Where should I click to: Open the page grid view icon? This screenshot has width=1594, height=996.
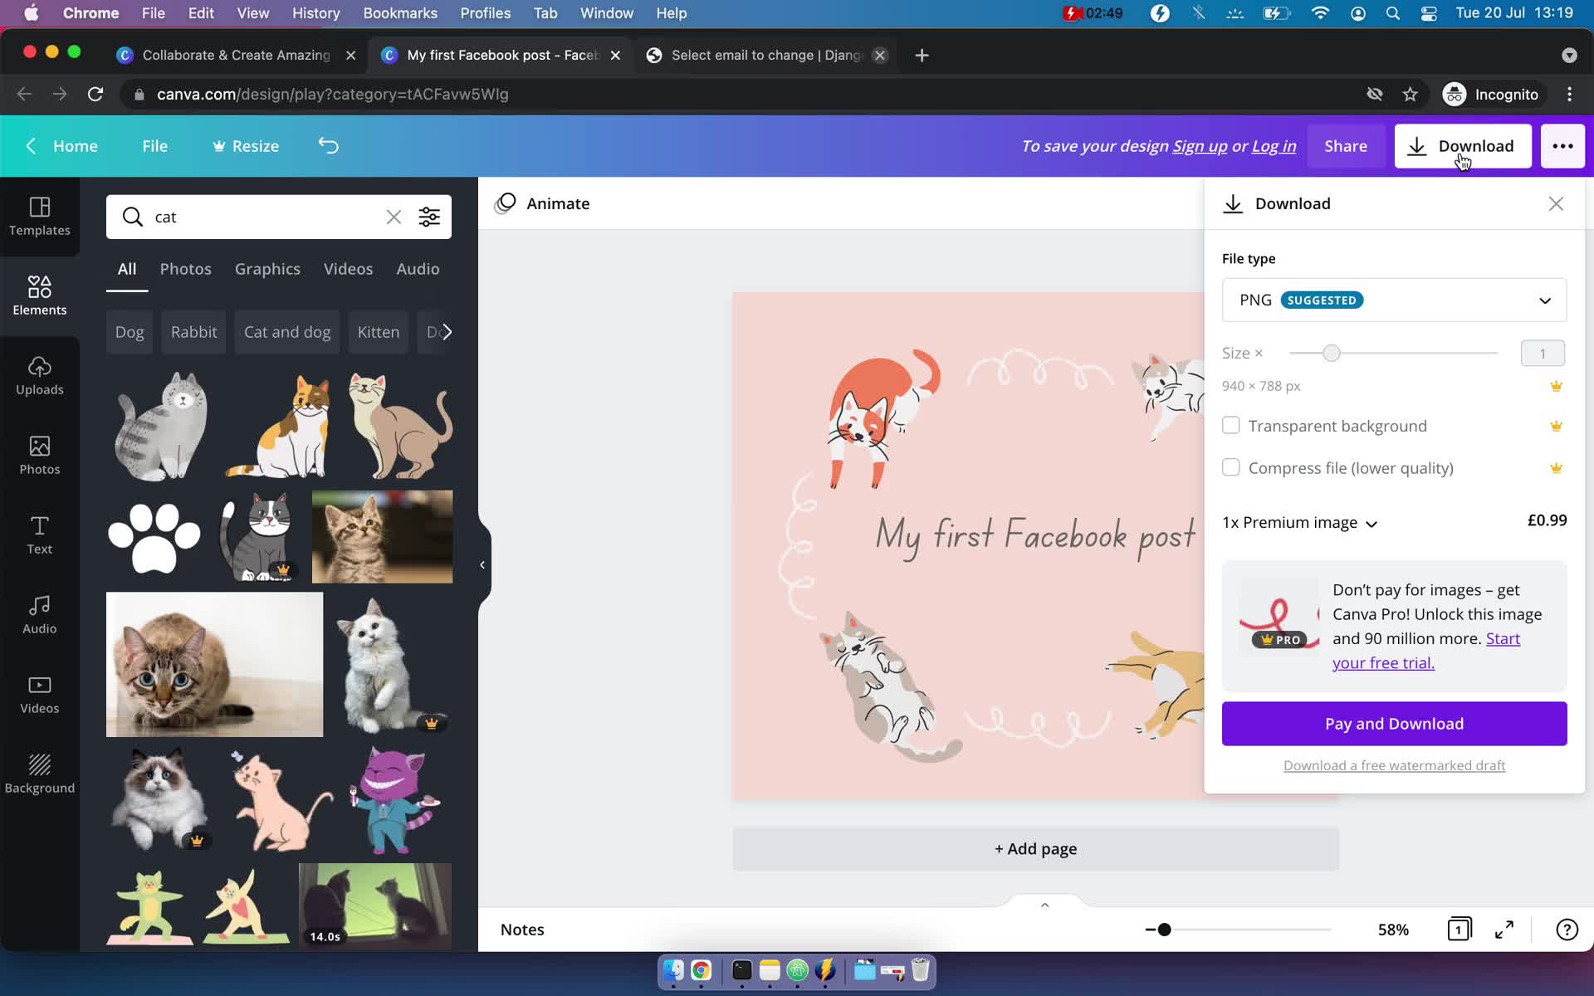[1459, 929]
